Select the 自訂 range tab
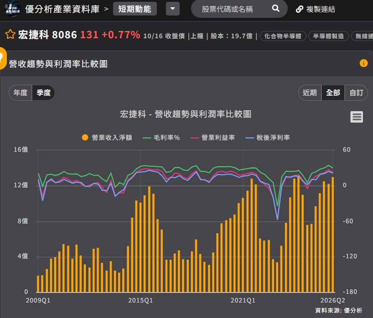The image size is (373, 318). (356, 92)
